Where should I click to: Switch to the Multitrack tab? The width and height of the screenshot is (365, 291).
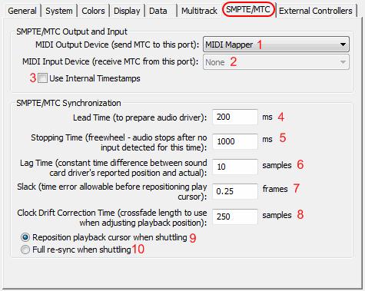pos(199,11)
